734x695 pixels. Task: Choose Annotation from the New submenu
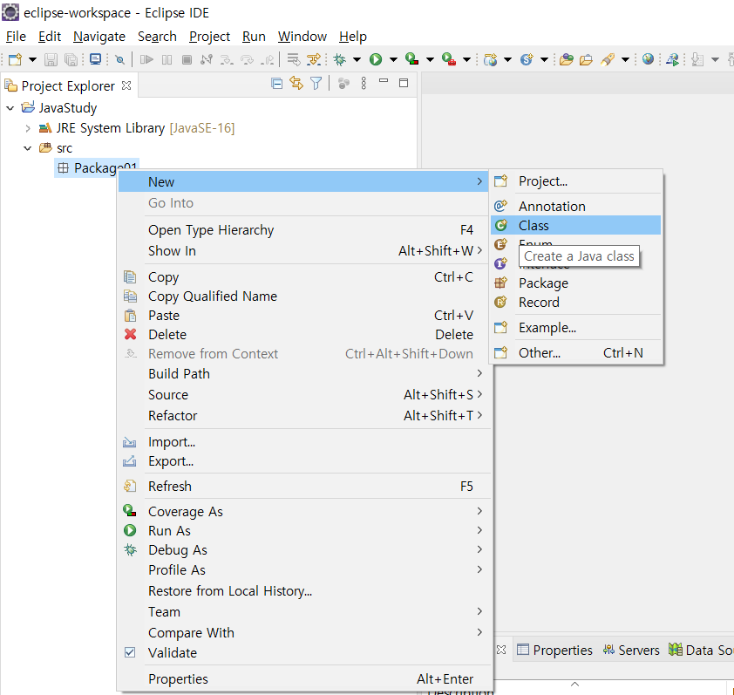pos(575,206)
